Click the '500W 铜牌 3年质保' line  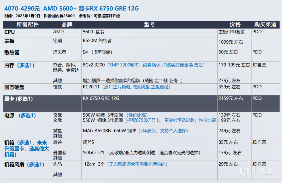[103, 115]
